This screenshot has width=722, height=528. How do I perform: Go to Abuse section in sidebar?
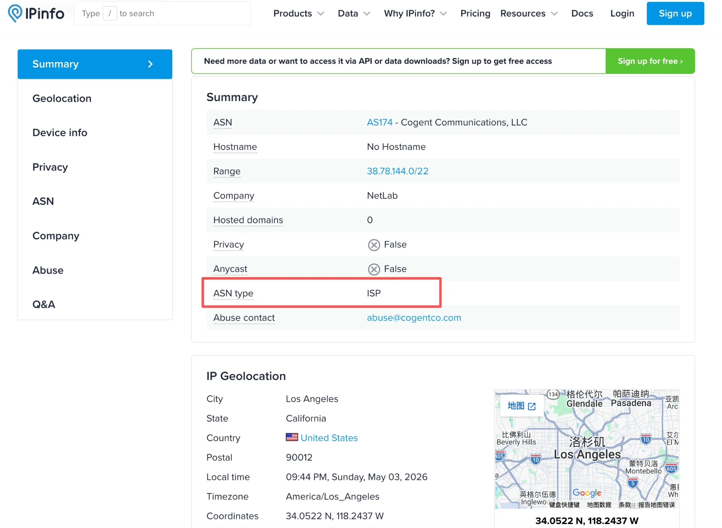[x=48, y=270]
